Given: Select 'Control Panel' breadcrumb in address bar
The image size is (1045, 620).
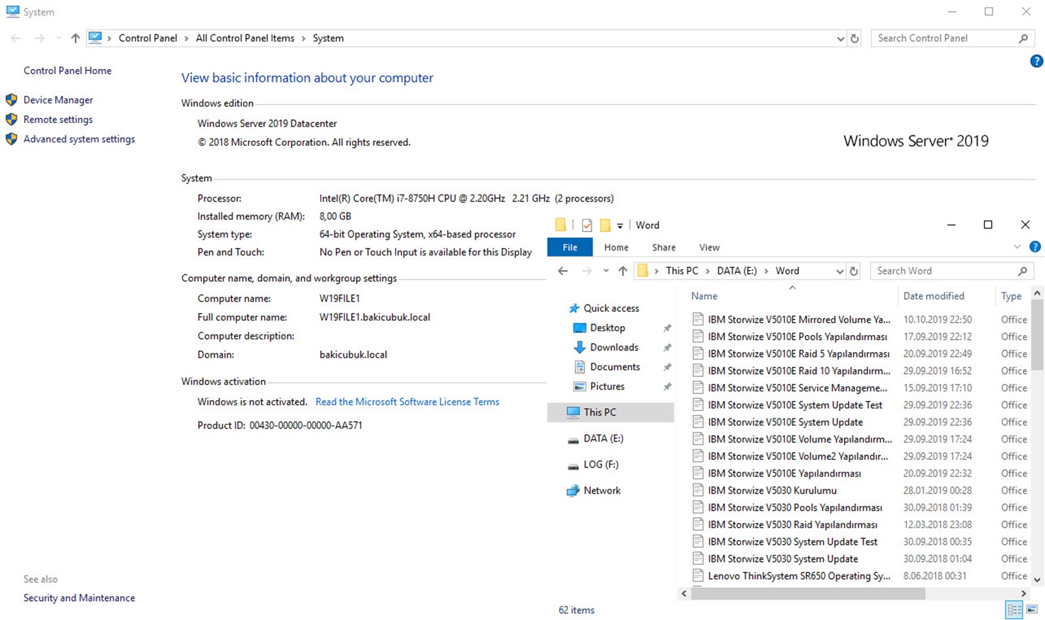Looking at the screenshot, I should 148,38.
